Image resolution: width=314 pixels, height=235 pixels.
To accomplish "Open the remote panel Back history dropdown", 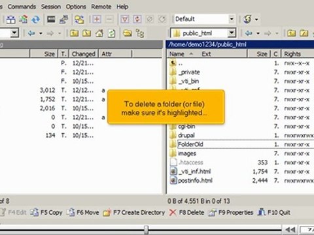I will point(258,33).
